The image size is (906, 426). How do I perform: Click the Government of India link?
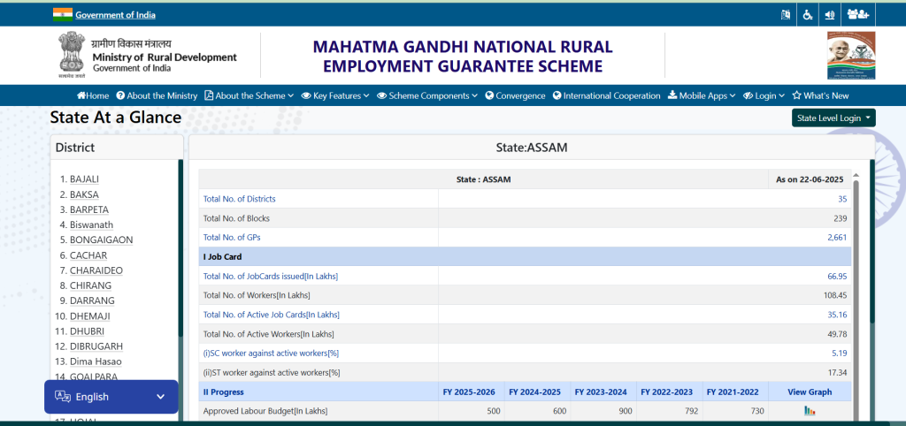click(115, 15)
